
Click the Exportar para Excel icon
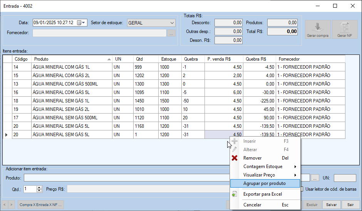tap(235, 194)
